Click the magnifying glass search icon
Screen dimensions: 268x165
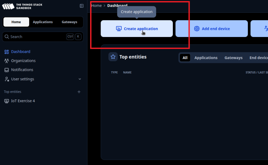pos(7,37)
